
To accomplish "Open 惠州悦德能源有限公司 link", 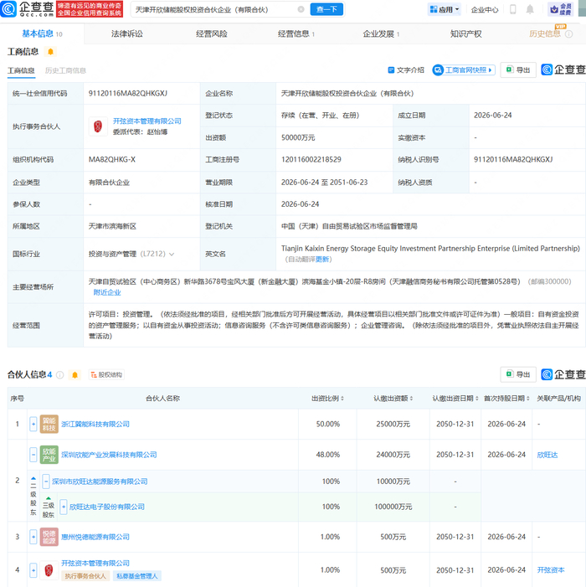I will (95, 537).
